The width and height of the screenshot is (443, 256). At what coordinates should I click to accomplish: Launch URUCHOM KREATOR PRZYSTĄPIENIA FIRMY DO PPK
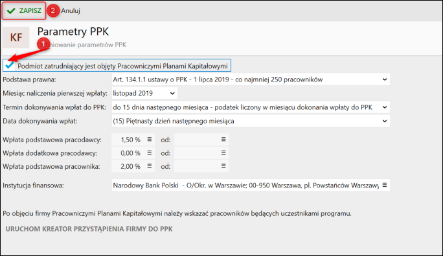coord(89,229)
